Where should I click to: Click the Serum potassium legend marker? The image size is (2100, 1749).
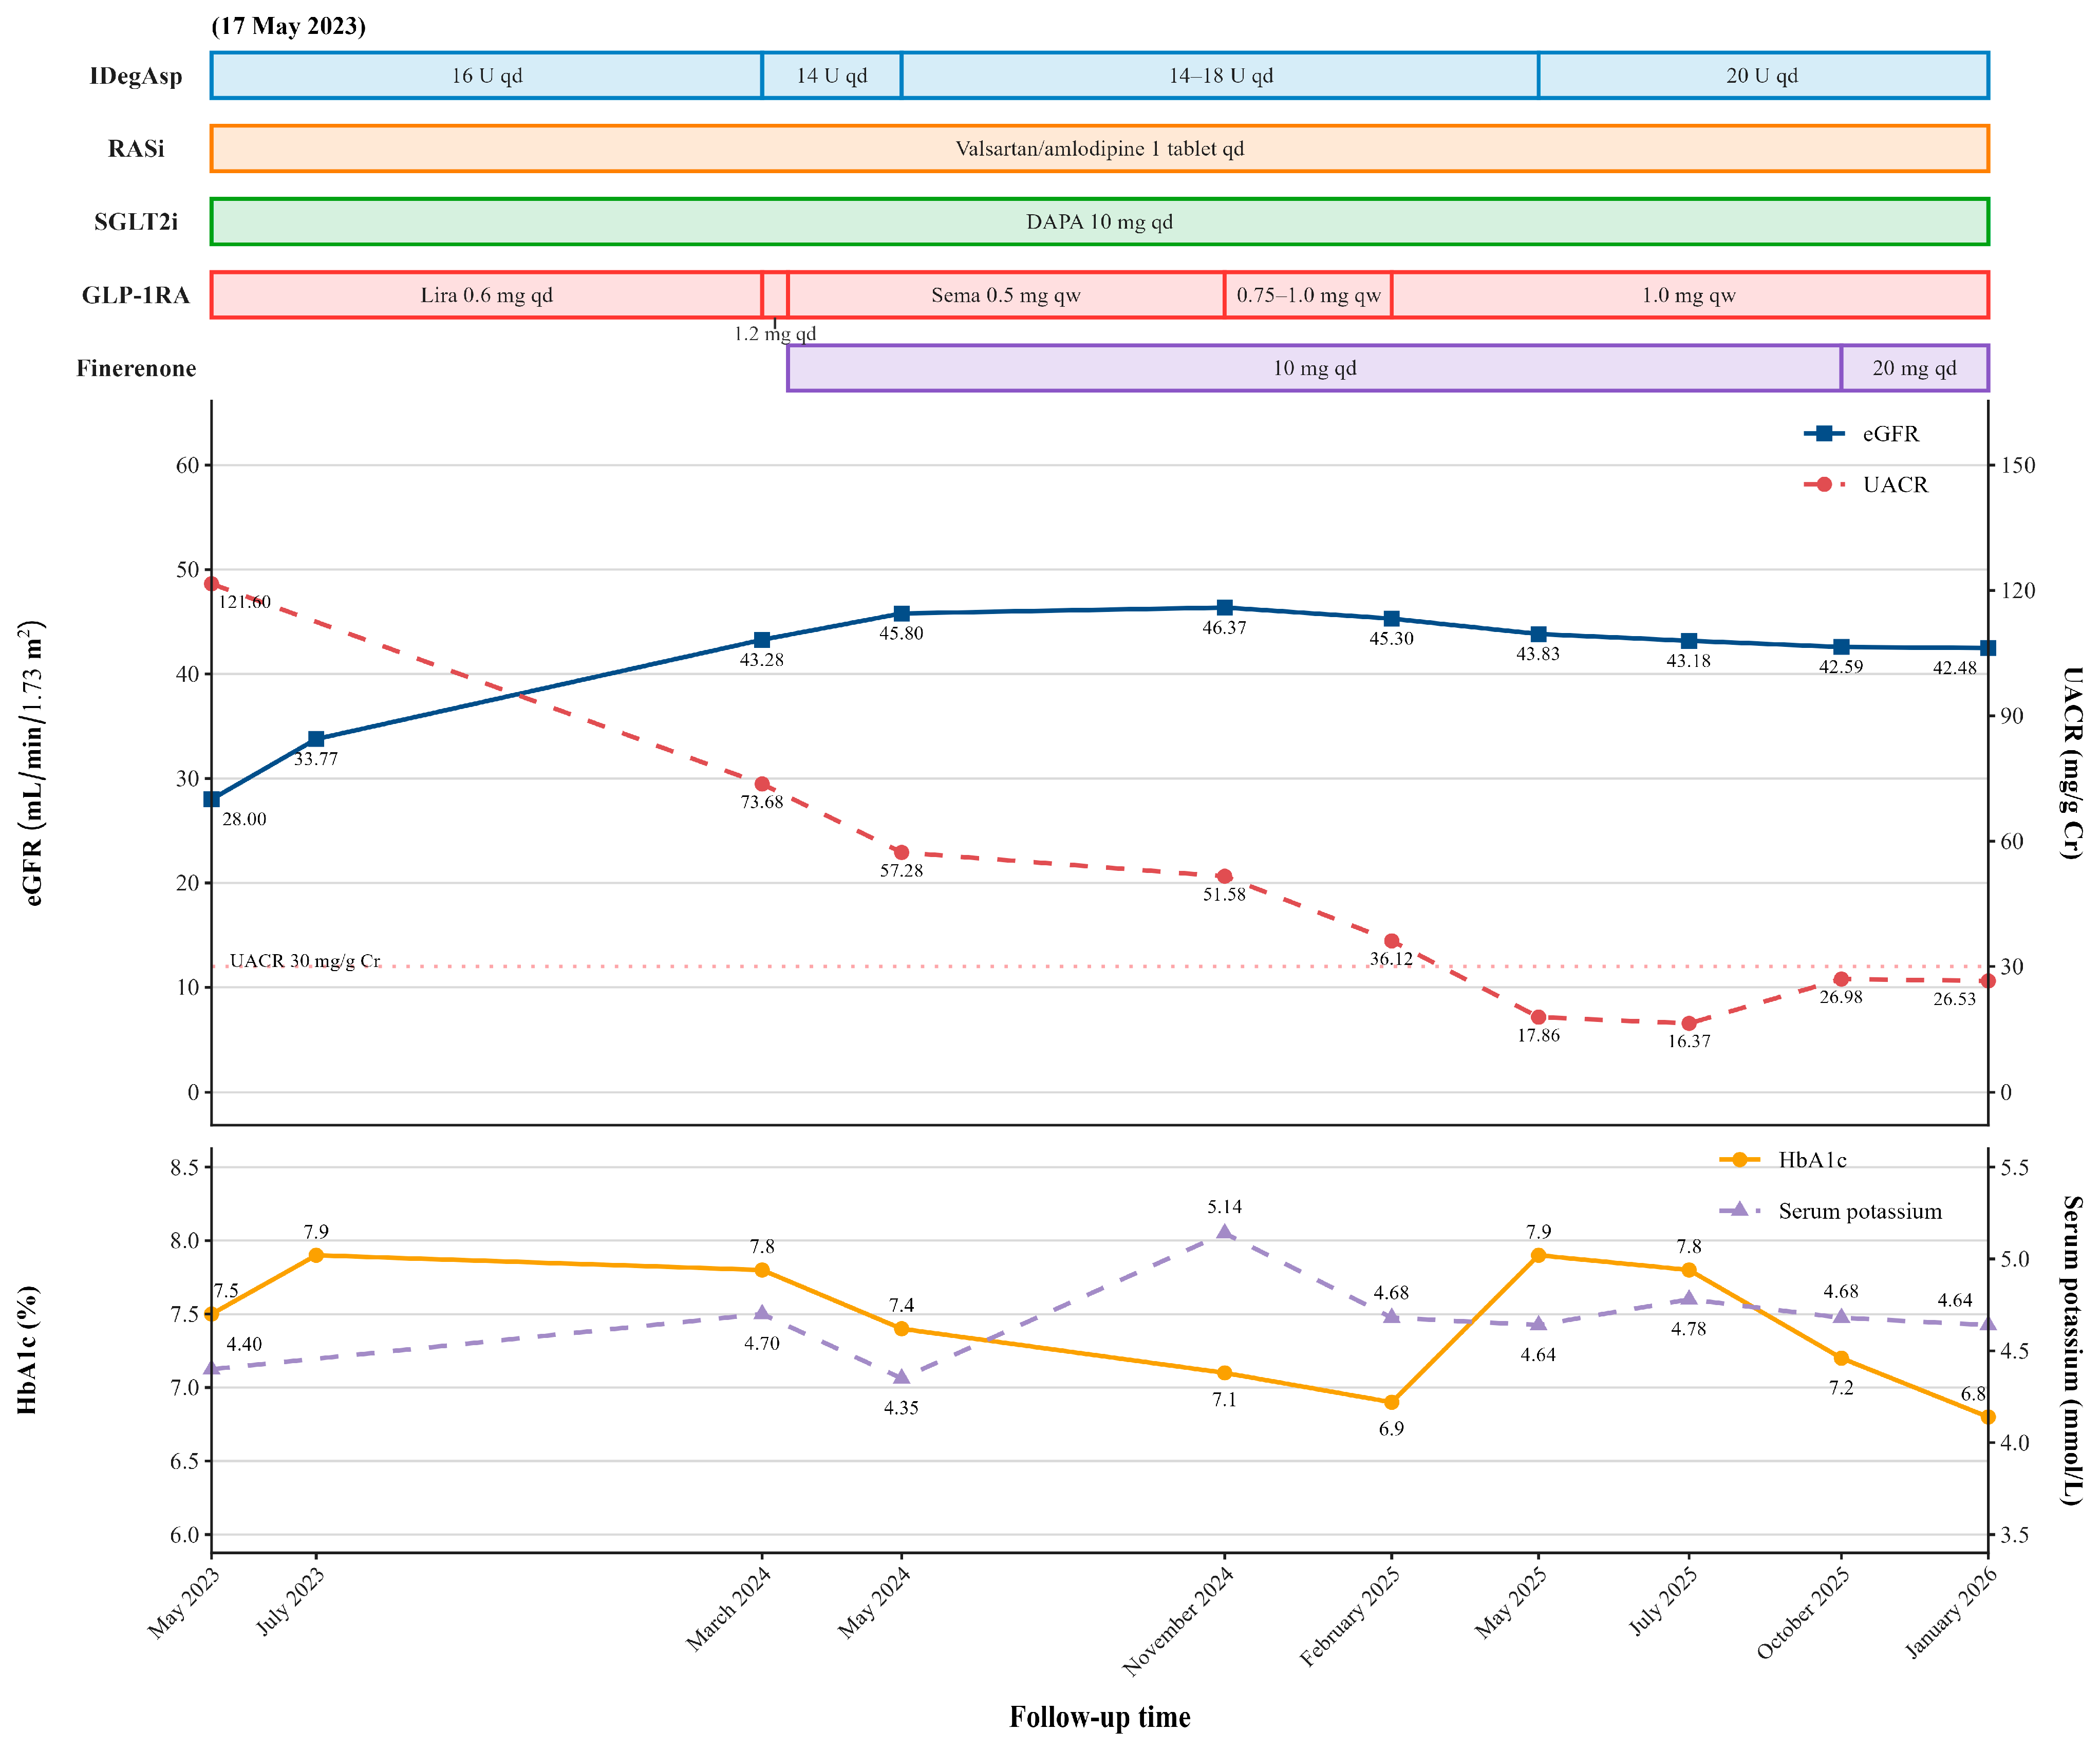click(x=1740, y=1210)
